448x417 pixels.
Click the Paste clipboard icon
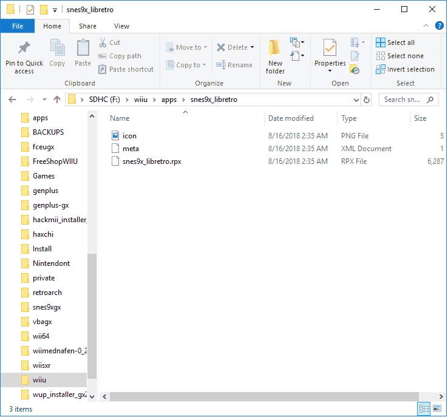tap(83, 47)
